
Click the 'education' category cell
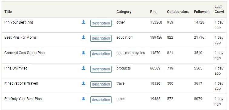(124, 37)
